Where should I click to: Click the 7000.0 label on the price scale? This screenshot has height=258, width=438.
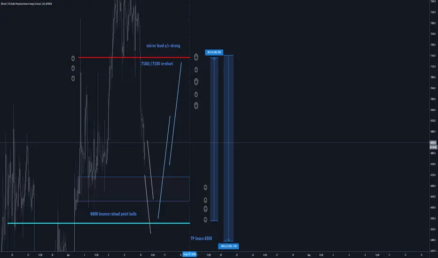pos(433,99)
